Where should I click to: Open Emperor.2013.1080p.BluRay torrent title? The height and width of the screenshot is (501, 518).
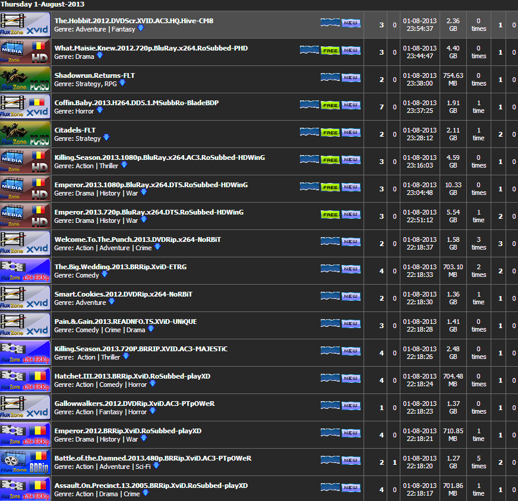point(151,185)
